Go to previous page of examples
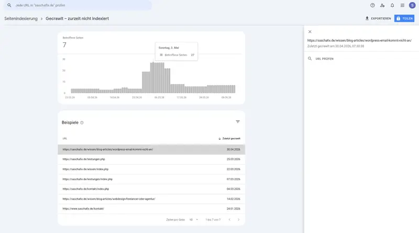 point(229,219)
